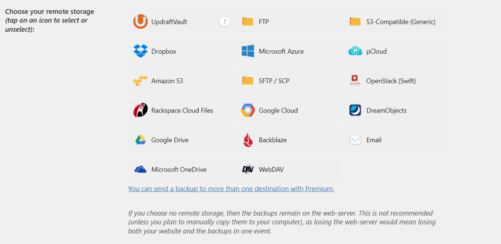
Task: Click the WebDAV logo icon
Action: 248,170
